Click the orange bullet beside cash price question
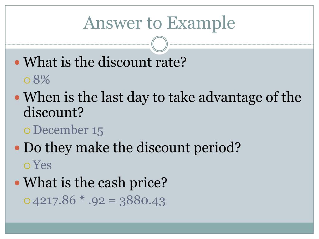The height and width of the screenshot is (239, 319). pyautogui.click(x=17, y=183)
